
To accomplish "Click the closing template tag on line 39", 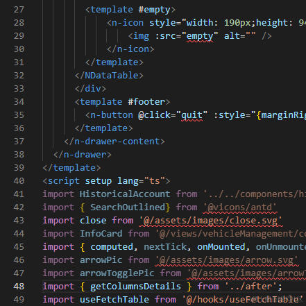I will (x=71, y=168).
